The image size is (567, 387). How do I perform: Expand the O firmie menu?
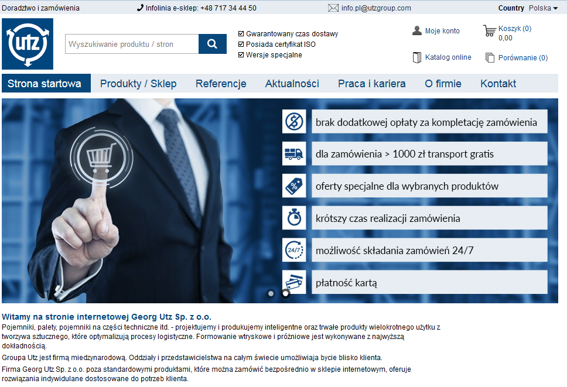443,84
